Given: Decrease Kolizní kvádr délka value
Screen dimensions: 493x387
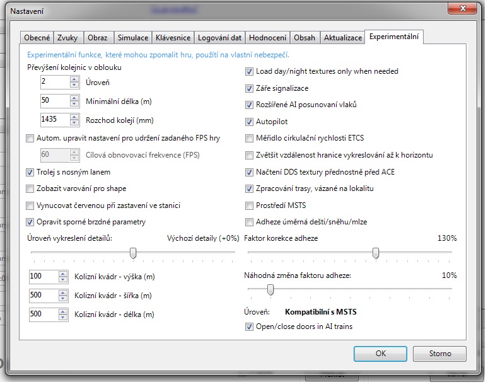Looking at the screenshot, I should pyautogui.click(x=63, y=317).
